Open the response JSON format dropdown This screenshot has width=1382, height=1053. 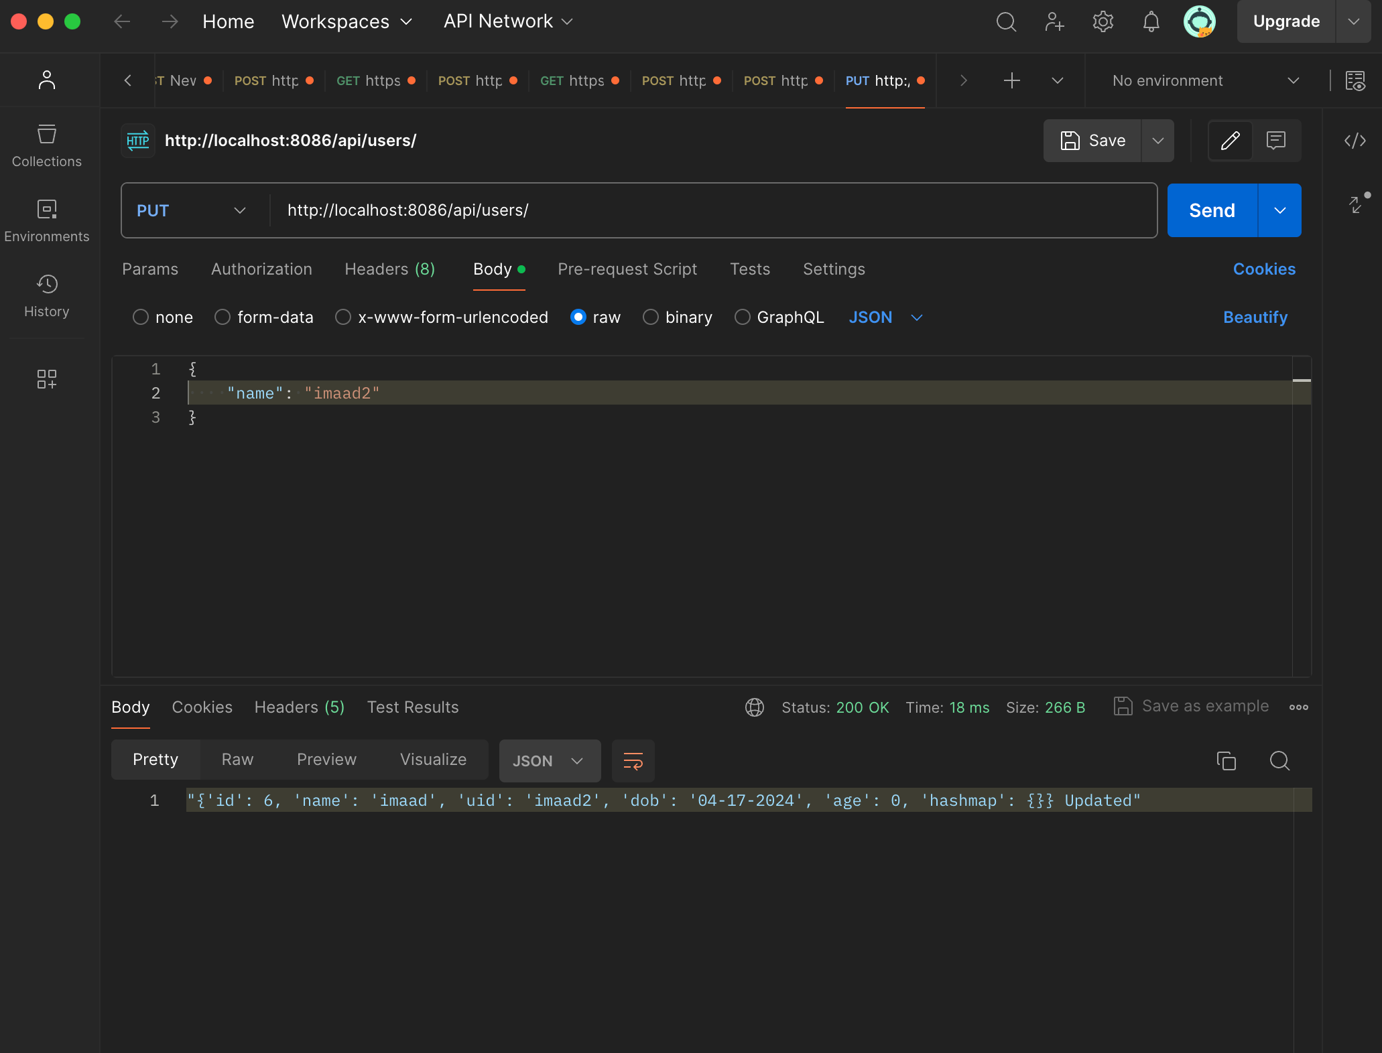[550, 761]
